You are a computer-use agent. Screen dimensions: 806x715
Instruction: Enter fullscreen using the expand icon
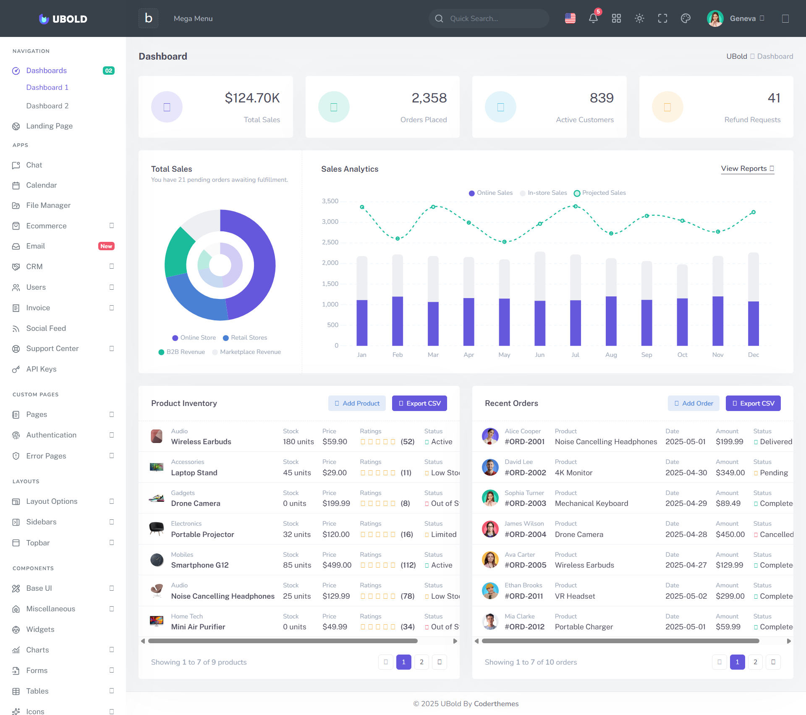pos(662,18)
